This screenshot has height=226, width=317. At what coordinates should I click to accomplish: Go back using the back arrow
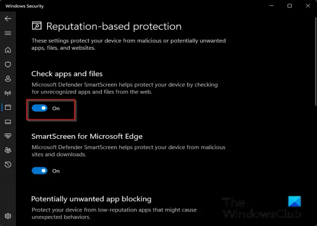[x=8, y=19]
